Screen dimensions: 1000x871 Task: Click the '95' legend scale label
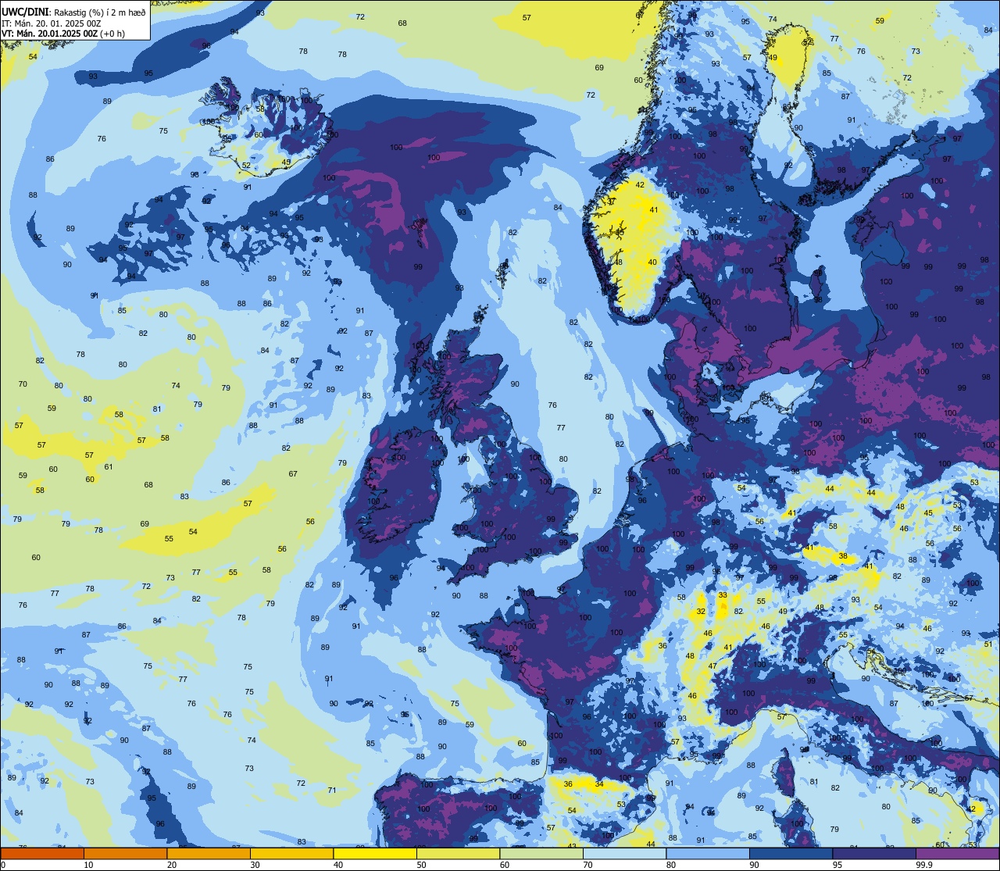click(x=837, y=865)
